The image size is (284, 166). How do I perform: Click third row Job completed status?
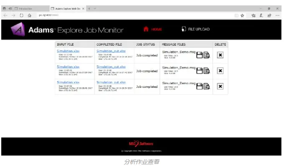tap(147, 87)
